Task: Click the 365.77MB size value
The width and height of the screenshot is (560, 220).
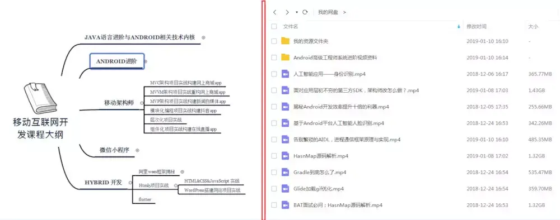Action: [540, 74]
